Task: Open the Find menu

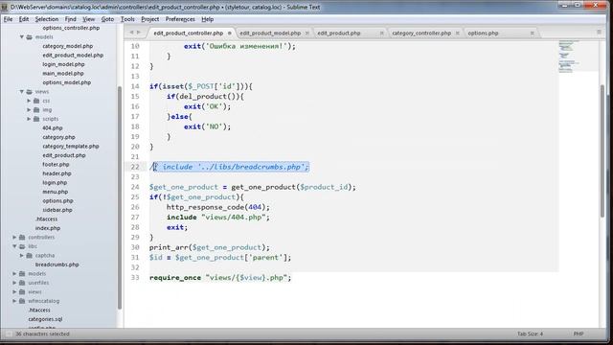Action: tap(70, 19)
